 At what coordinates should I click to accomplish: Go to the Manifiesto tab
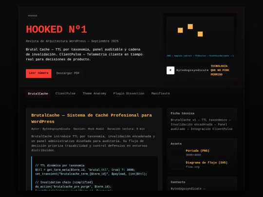pyautogui.click(x=161, y=93)
